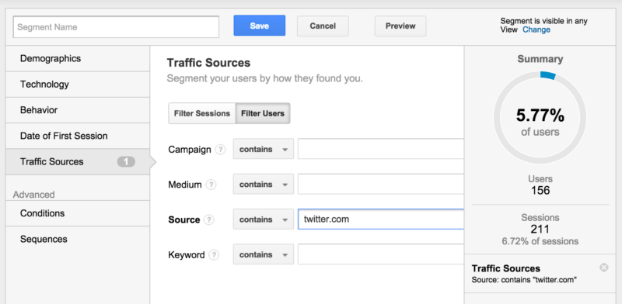Image resolution: width=622 pixels, height=304 pixels.
Task: Remove the Traffic Sources summary filter
Action: point(603,268)
